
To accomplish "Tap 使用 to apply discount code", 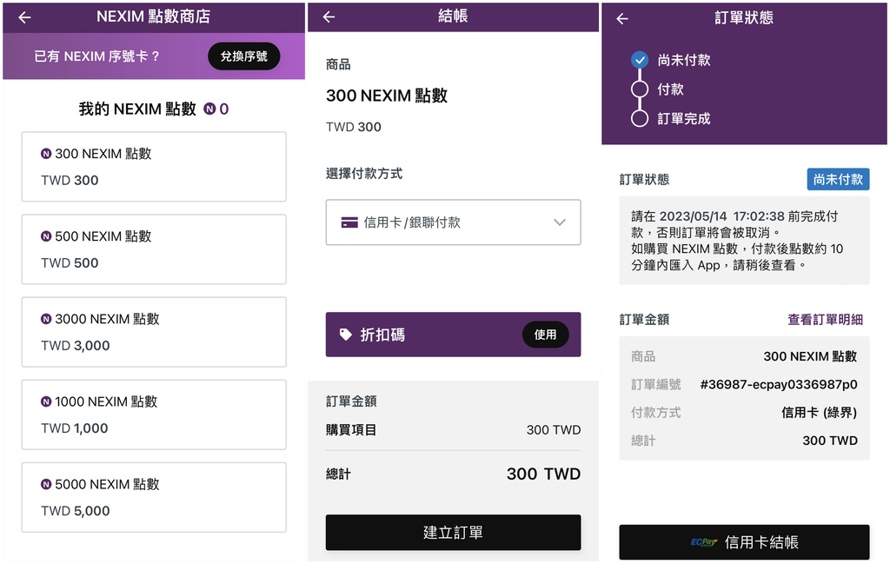I will tap(545, 335).
